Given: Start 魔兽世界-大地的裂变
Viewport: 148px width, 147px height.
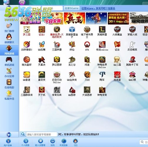Looking at the screenshot, I should [57, 32].
